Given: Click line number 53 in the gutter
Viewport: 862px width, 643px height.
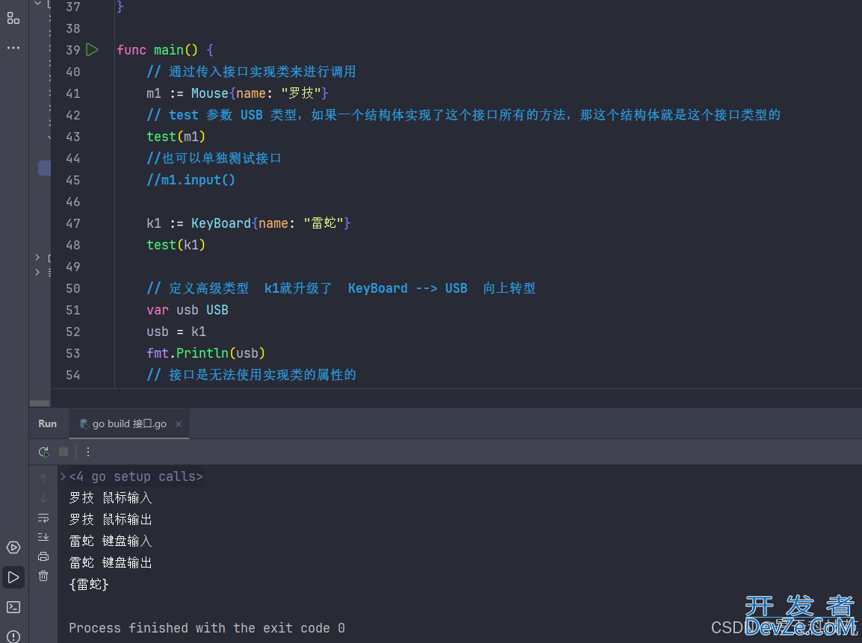Looking at the screenshot, I should [73, 353].
